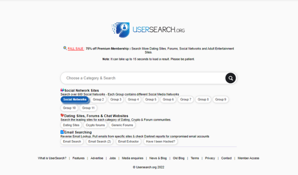The width and height of the screenshot is (298, 175).
Task: Select Group 4 social network category
Action: click(x=133, y=100)
